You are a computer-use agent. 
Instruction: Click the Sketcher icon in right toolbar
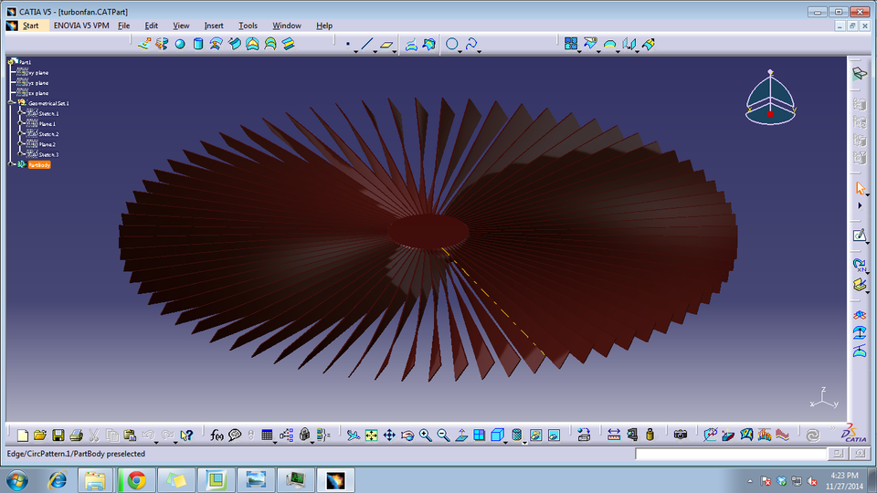859,236
